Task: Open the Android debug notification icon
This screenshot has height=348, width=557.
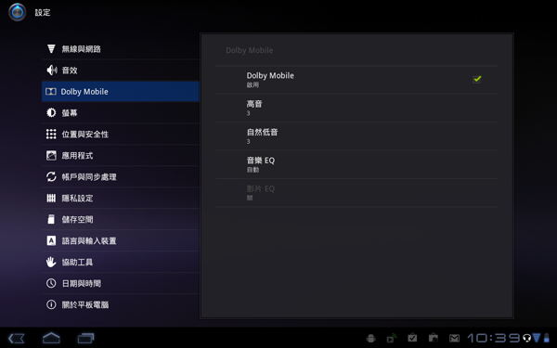Action: point(370,338)
